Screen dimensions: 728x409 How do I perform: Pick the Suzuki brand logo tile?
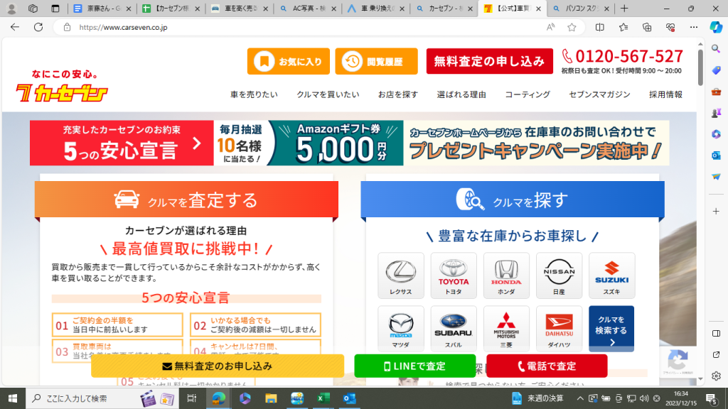[x=611, y=276]
